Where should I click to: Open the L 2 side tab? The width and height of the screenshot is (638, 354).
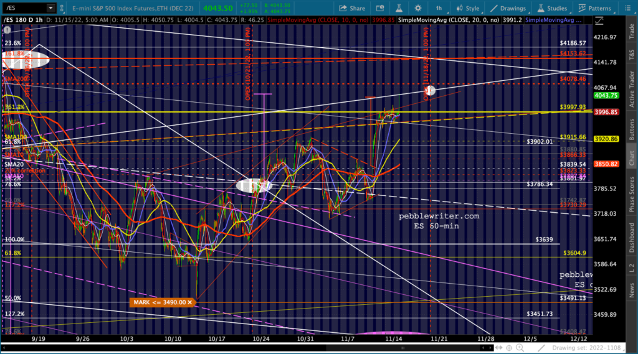[x=632, y=268]
